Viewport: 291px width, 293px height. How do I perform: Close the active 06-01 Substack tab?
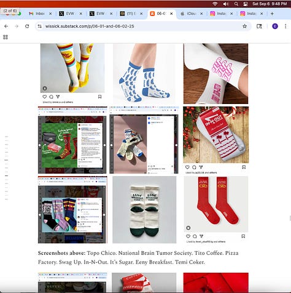pyautogui.click(x=171, y=14)
